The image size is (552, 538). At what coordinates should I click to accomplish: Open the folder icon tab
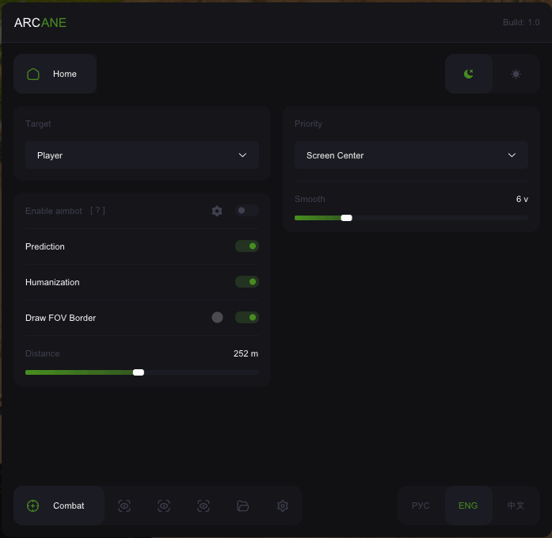243,506
